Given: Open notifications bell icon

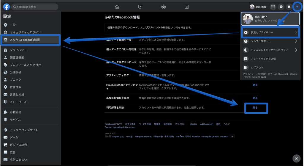Looking at the screenshot, I should 289,7.
